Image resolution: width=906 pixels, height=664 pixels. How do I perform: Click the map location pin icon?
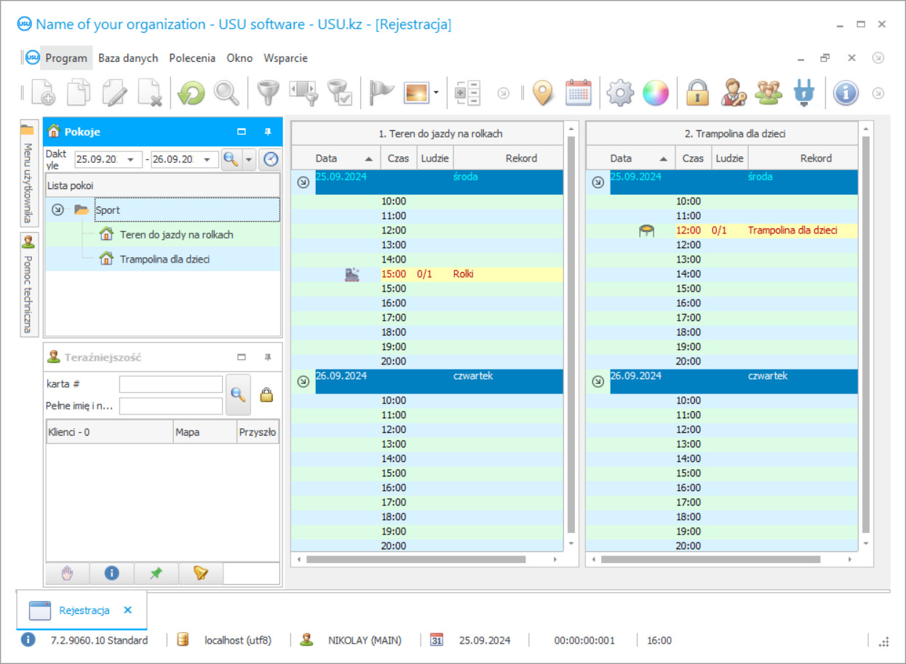click(543, 93)
